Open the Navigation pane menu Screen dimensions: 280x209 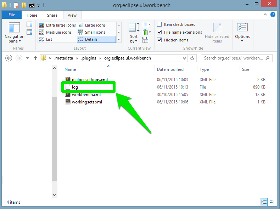(15, 33)
